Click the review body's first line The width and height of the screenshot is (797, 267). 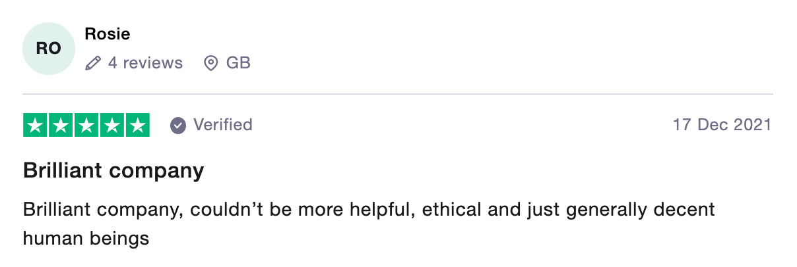[x=369, y=210]
